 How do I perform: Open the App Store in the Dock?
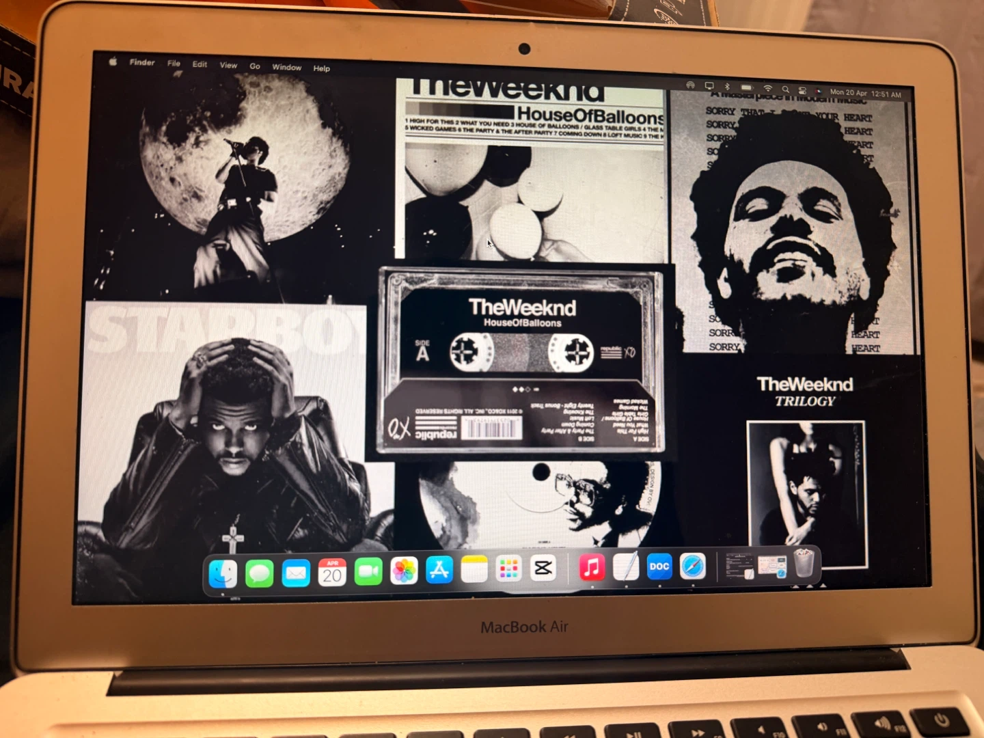(x=439, y=570)
